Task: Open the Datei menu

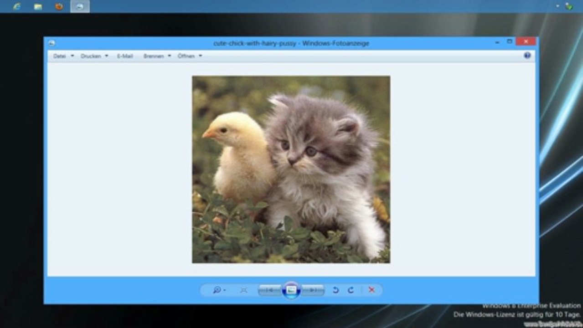Action: tap(63, 56)
